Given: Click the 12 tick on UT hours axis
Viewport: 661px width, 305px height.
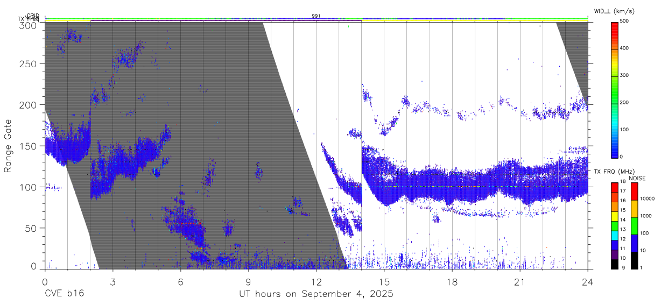Looking at the screenshot, I should (x=316, y=281).
